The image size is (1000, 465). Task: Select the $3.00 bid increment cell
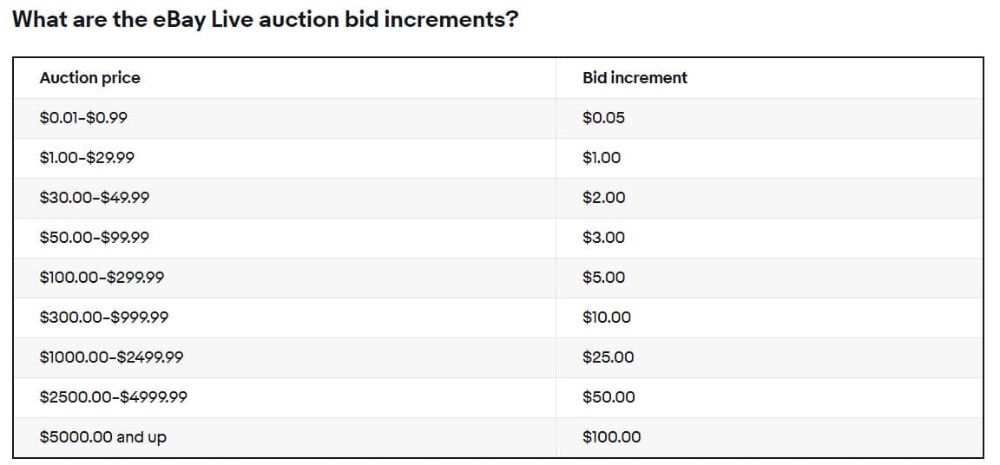coord(603,238)
